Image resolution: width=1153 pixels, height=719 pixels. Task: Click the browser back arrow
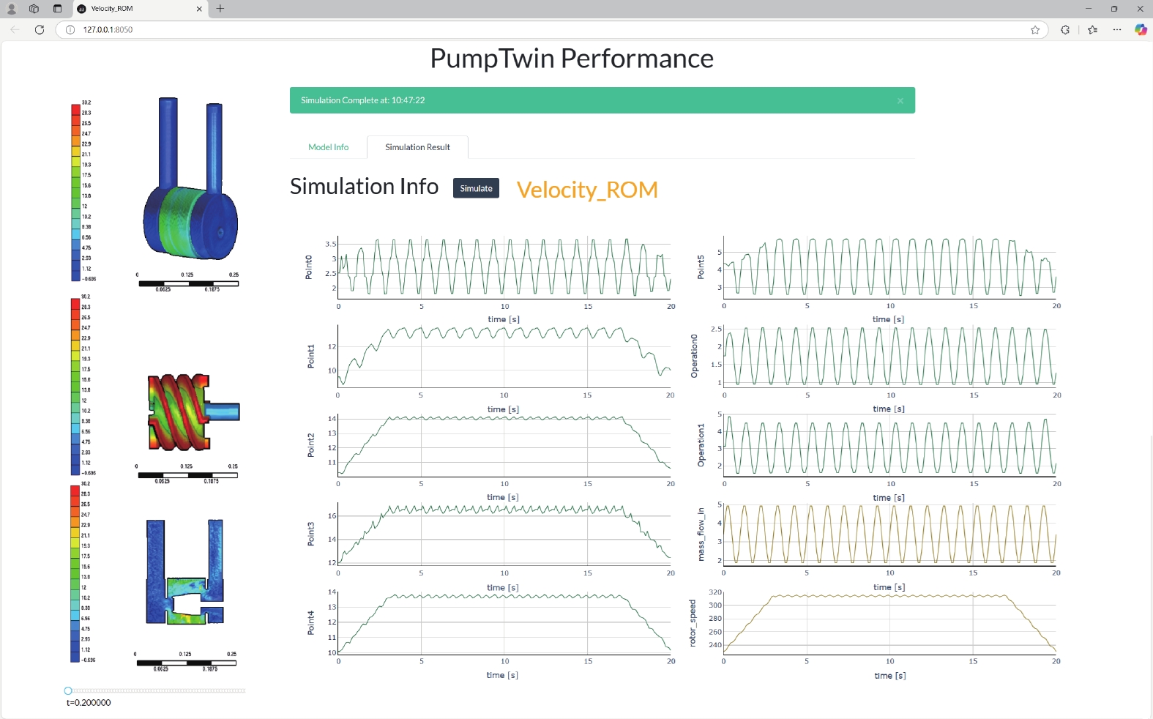coord(15,30)
